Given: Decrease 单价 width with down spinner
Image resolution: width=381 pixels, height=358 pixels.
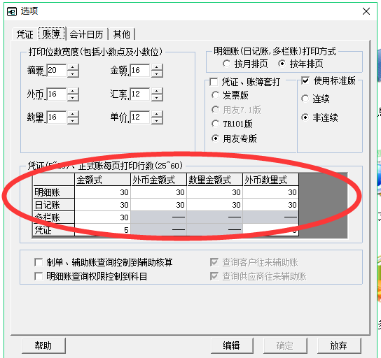Looking at the screenshot, I should [x=157, y=121].
